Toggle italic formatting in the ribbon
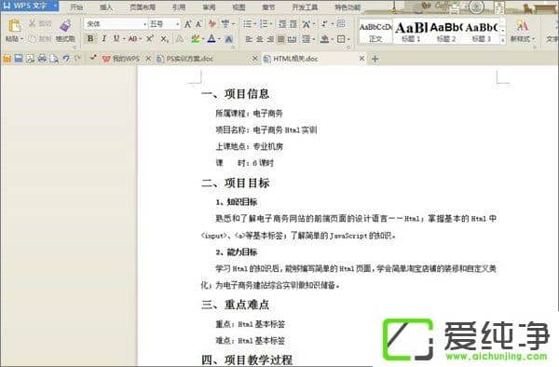Screen dimensions: 559x367 tap(103, 38)
